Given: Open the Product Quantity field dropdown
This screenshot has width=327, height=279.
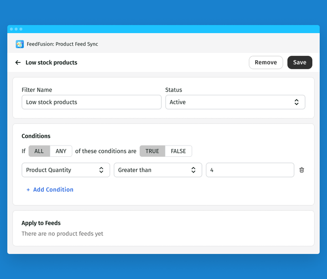Looking at the screenshot, I should click(66, 170).
